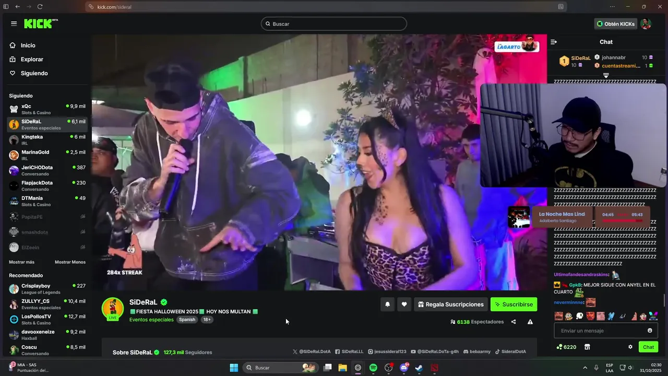This screenshot has width=668, height=376.
Task: Open the X @SiDeRaLDotA link
Action: (312, 352)
